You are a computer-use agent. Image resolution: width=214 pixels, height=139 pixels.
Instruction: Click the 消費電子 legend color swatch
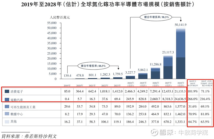[7, 91]
